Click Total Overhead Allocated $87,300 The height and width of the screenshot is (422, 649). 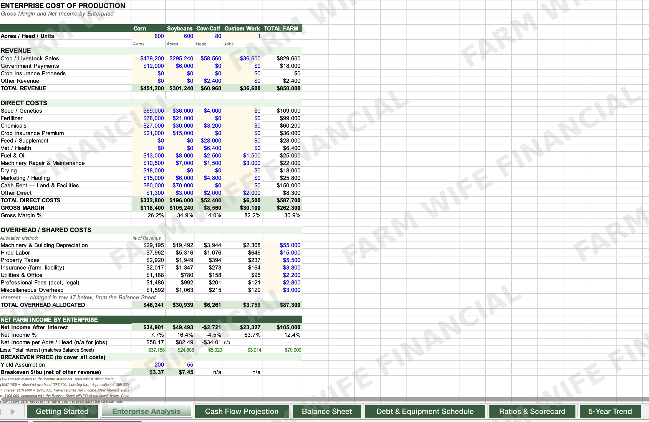click(x=282, y=305)
